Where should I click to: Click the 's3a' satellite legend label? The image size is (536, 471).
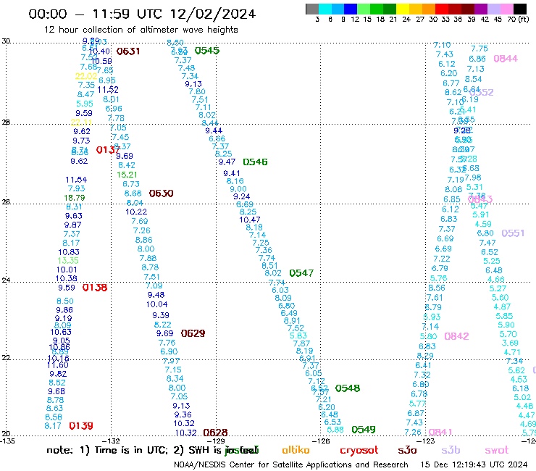(x=408, y=450)
